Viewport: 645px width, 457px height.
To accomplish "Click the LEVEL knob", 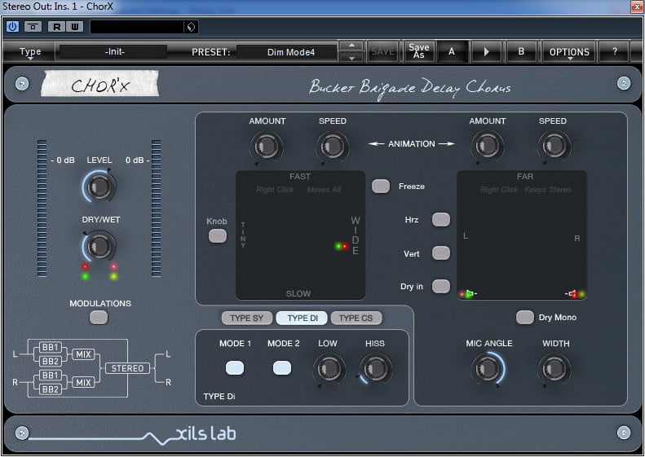I will click(99, 187).
